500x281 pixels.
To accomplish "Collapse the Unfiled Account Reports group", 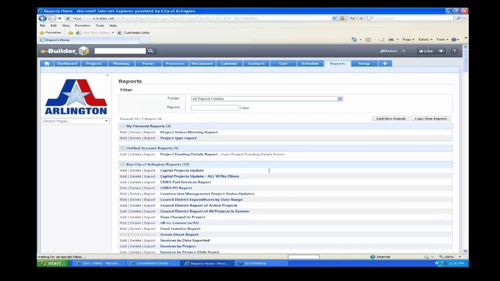I will (x=123, y=148).
